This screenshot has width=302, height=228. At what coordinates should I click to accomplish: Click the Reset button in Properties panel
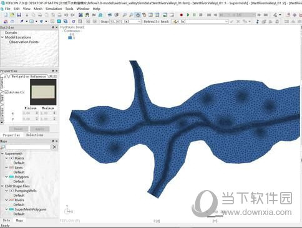[x=18, y=129]
